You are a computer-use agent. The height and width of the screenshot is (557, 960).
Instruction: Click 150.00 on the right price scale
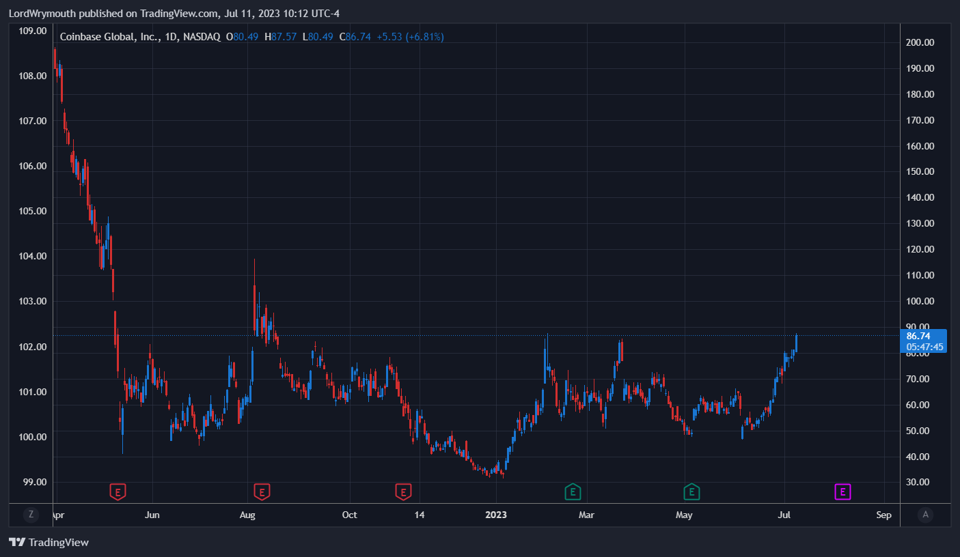920,172
